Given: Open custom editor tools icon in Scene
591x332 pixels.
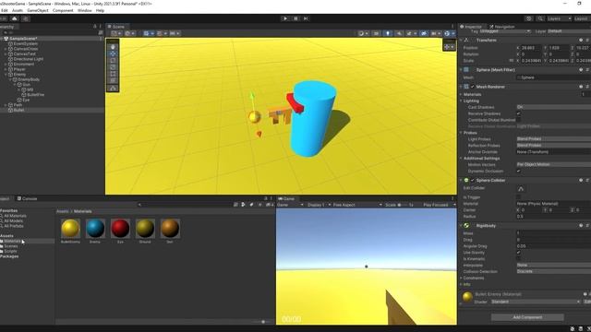Looking at the screenshot, I should 113,89.
